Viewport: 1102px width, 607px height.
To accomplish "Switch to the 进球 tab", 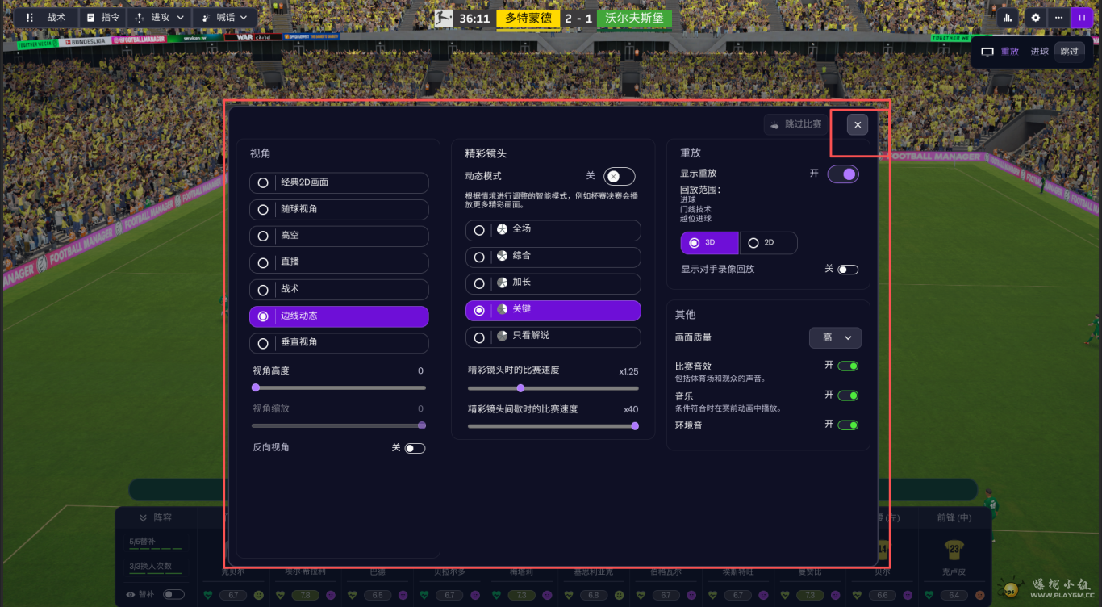I will click(1040, 52).
